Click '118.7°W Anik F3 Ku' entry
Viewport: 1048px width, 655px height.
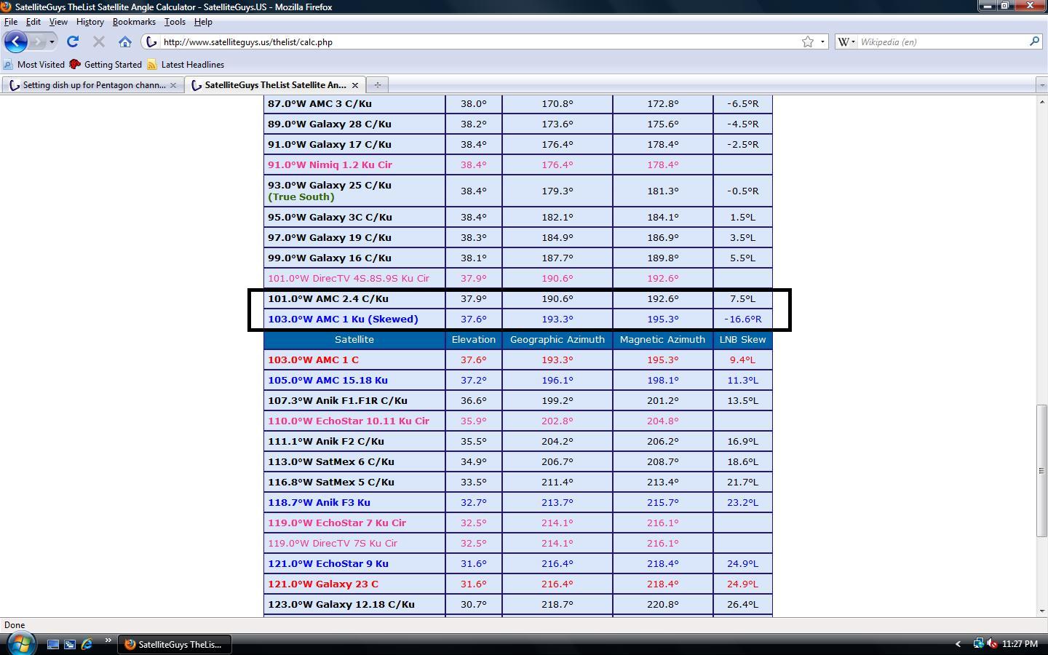pyautogui.click(x=319, y=502)
